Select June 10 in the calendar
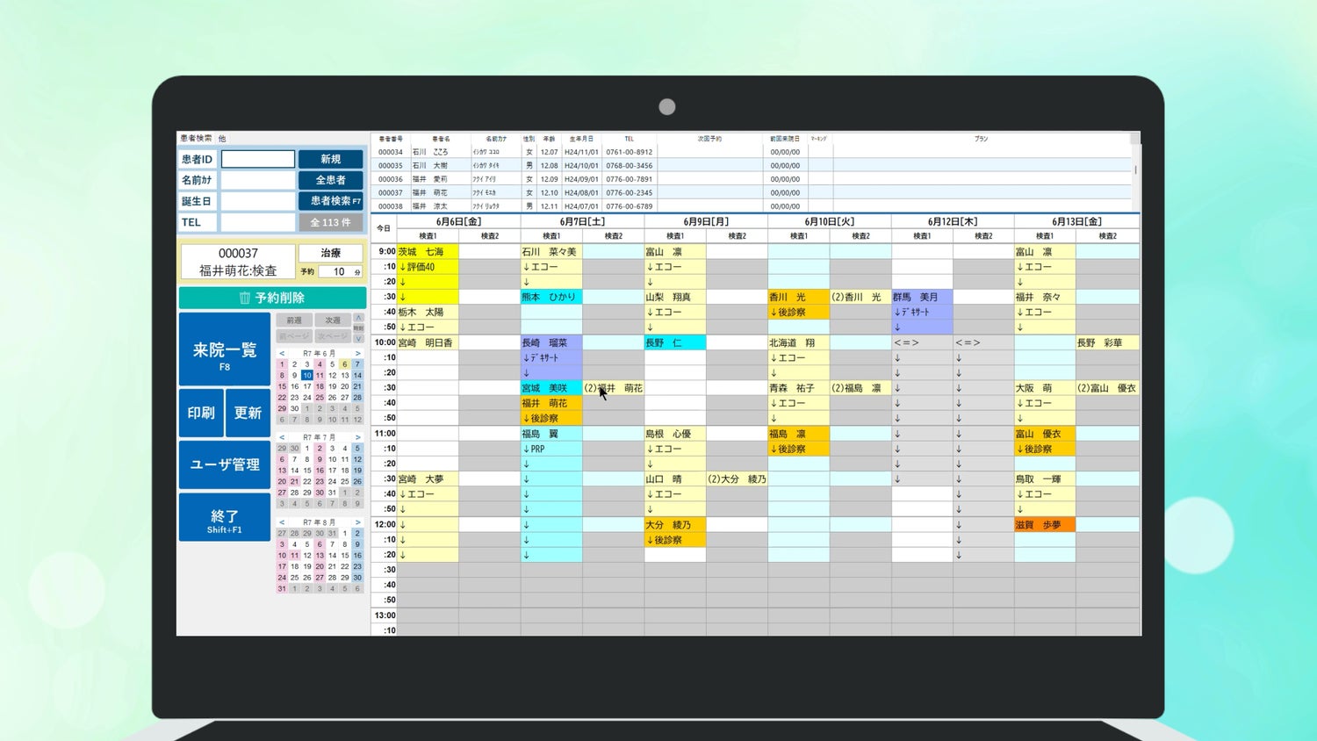1317x741 pixels. (307, 375)
